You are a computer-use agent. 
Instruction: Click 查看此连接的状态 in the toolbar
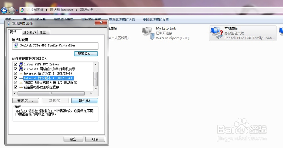click(122, 19)
